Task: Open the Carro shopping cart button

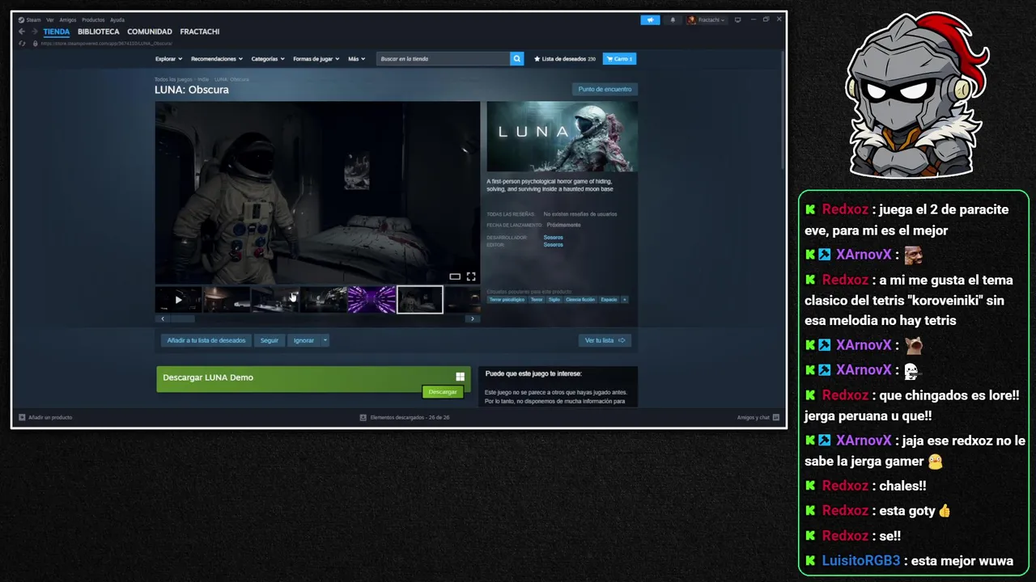Action: click(619, 59)
